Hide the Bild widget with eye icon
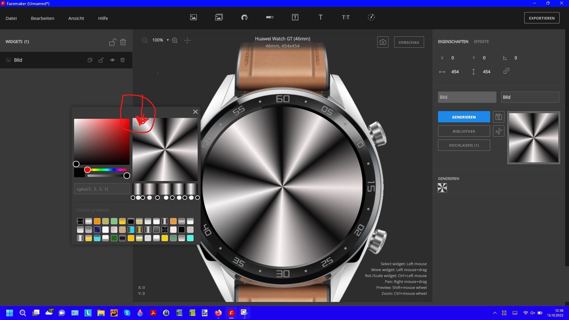Screen dimensions: 569x320 tap(112, 60)
